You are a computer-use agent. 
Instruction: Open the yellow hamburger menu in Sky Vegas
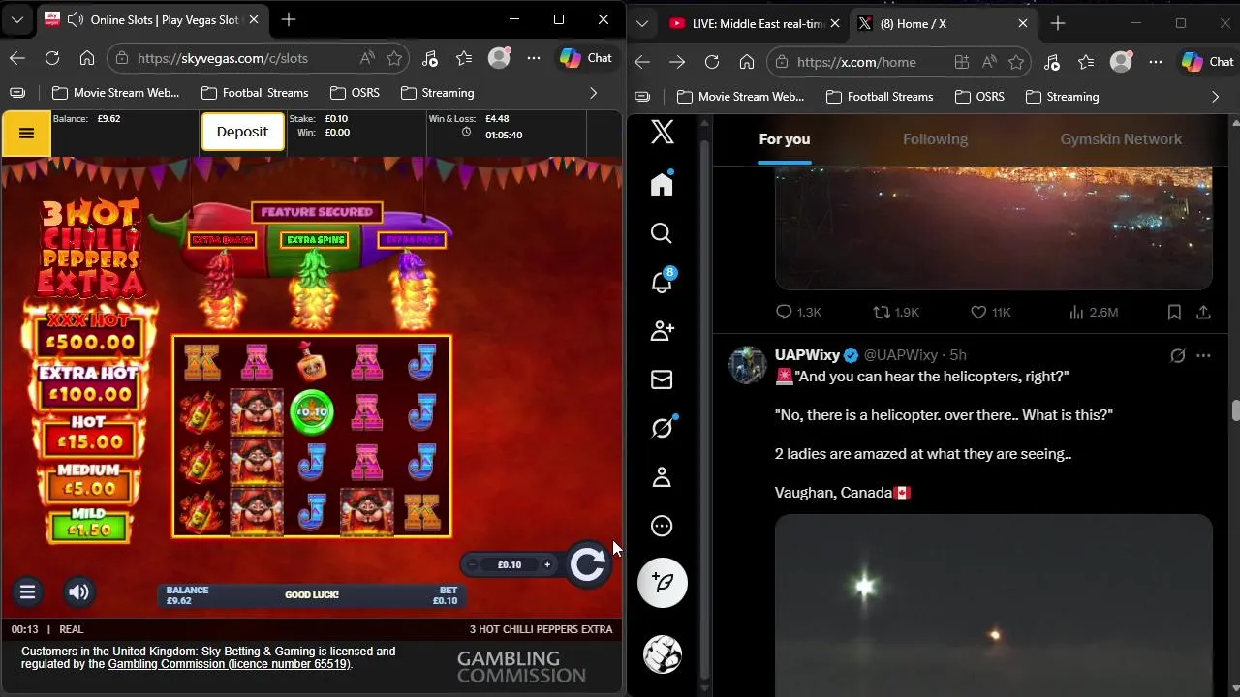click(26, 134)
